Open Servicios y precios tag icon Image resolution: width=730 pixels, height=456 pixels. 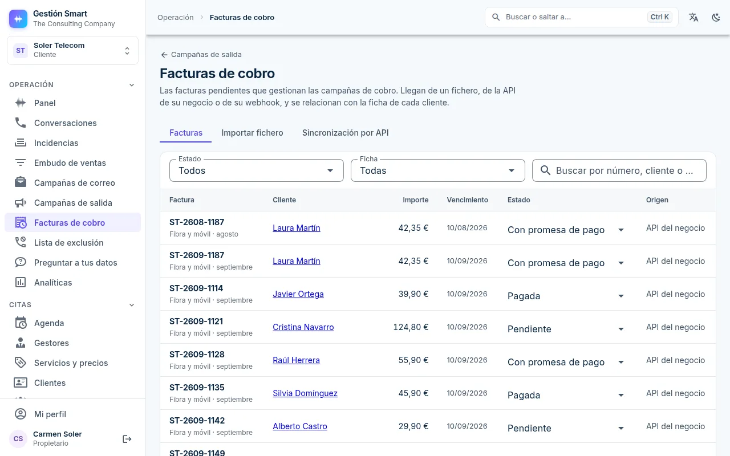click(x=21, y=363)
